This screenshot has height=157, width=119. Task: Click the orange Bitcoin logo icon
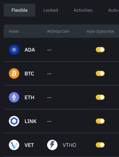click(14, 73)
